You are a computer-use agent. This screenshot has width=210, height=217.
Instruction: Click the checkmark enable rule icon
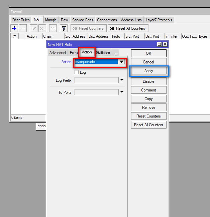coord(34,28)
